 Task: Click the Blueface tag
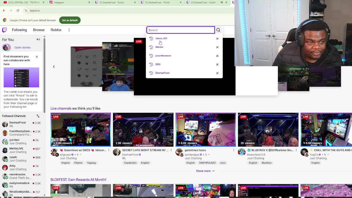click(x=266, y=163)
